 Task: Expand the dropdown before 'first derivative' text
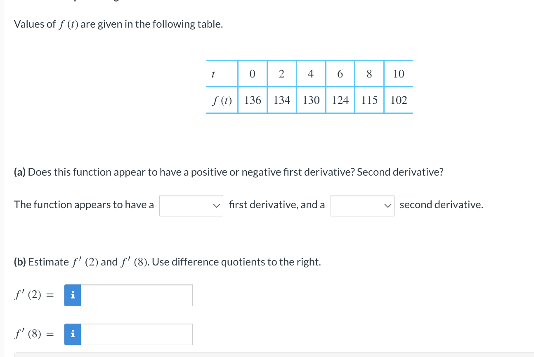tap(191, 205)
